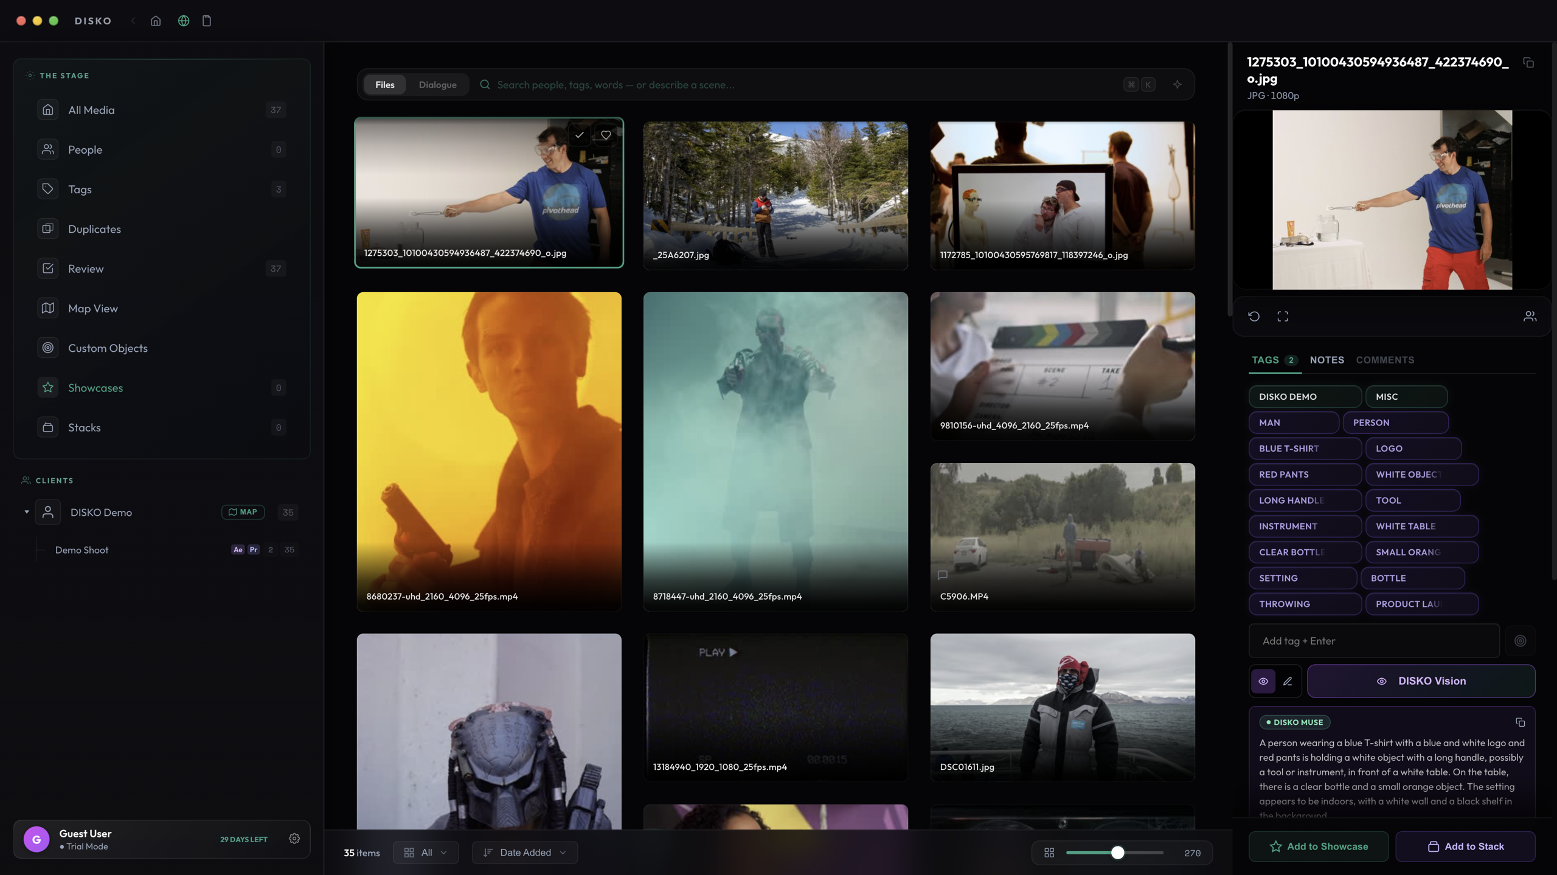Image resolution: width=1557 pixels, height=875 pixels.
Task: Open the Tags section
Action: [x=161, y=189]
